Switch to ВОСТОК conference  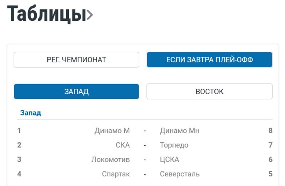[x=209, y=92]
